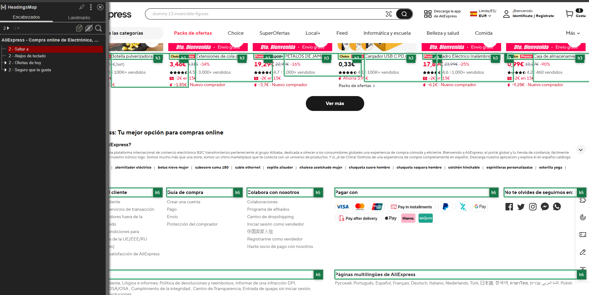Select 'Packs de ofertas' in navigation

(x=193, y=33)
